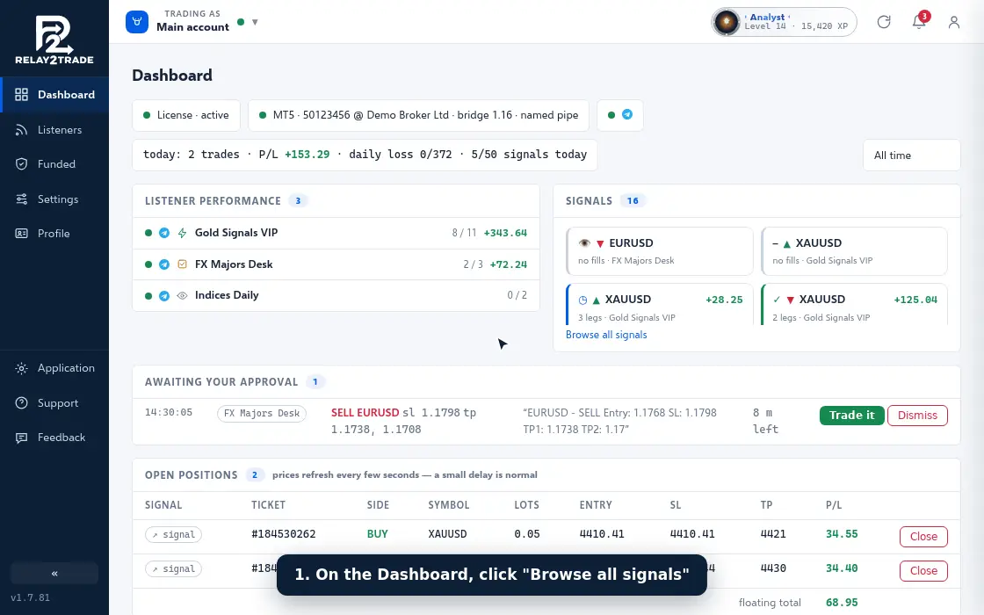Open the Gold Signals VIP listener row
This screenshot has height=615, width=984.
point(336,233)
